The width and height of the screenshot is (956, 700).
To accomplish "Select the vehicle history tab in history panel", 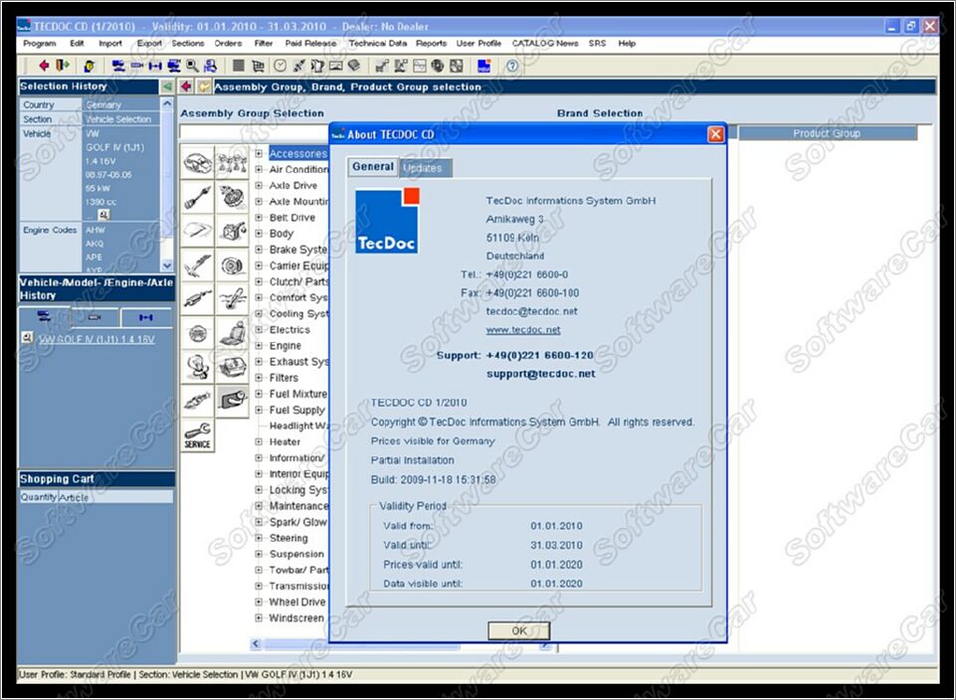I will coord(44,317).
